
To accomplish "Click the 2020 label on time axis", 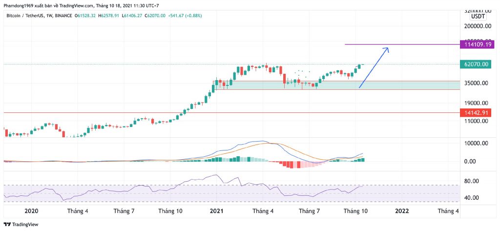I will (31, 211).
